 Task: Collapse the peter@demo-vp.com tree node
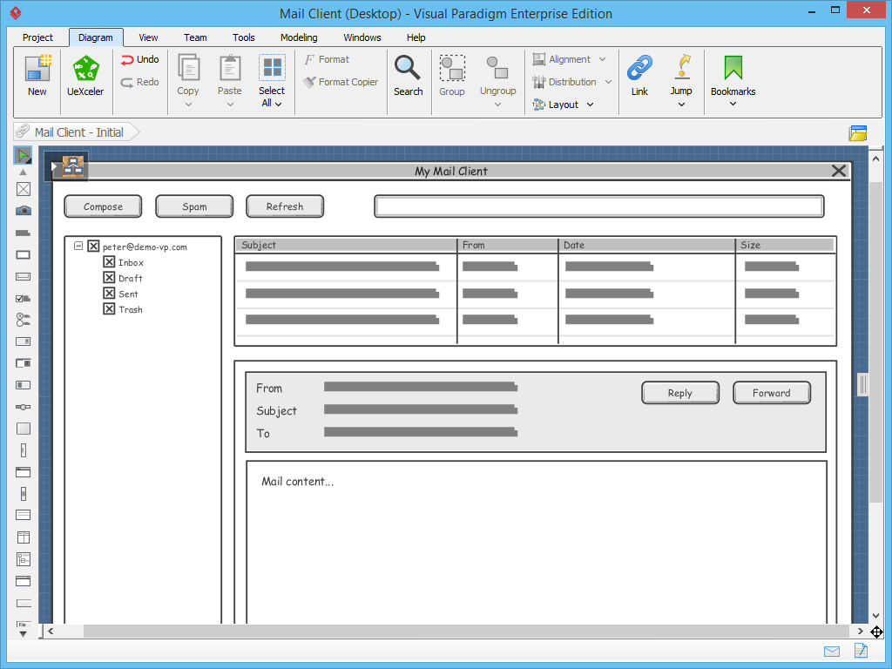click(x=78, y=246)
